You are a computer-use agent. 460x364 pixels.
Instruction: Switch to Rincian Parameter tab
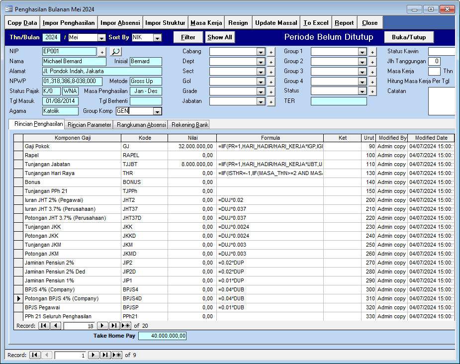[x=90, y=125]
